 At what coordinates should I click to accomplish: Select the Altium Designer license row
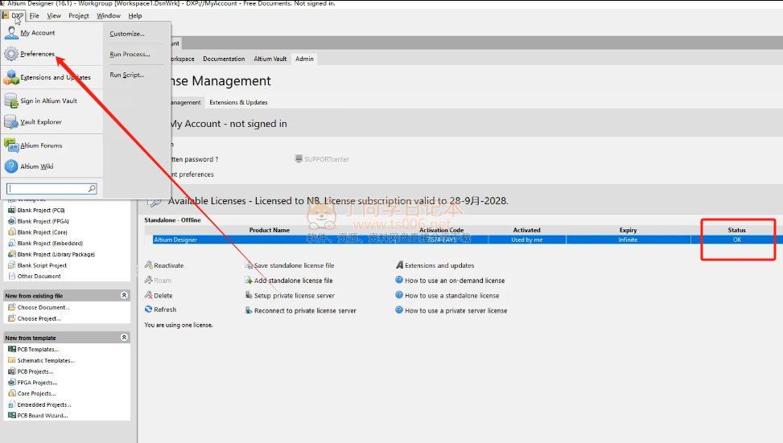pyautogui.click(x=402, y=240)
